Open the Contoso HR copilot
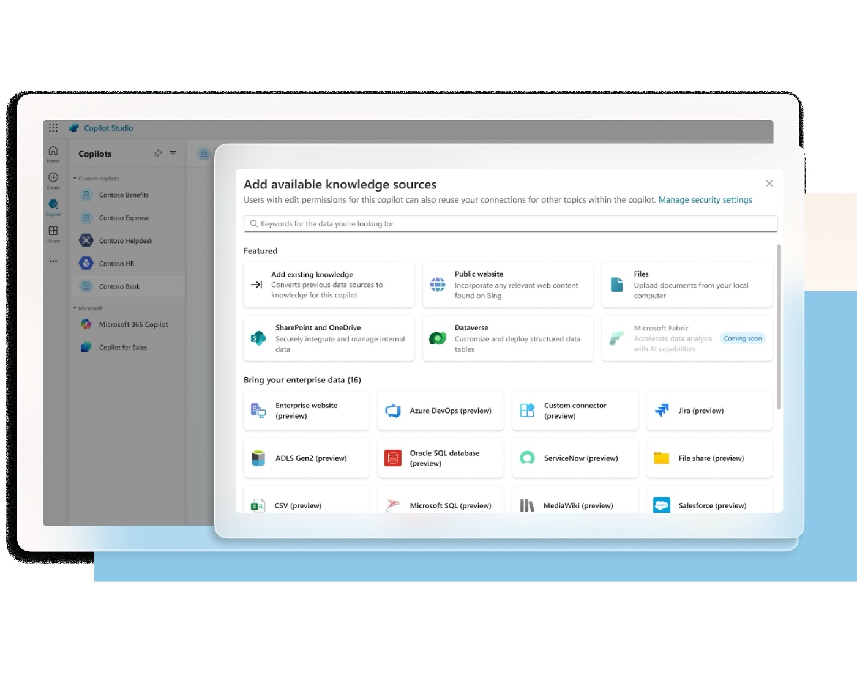857x681 pixels. 127,264
